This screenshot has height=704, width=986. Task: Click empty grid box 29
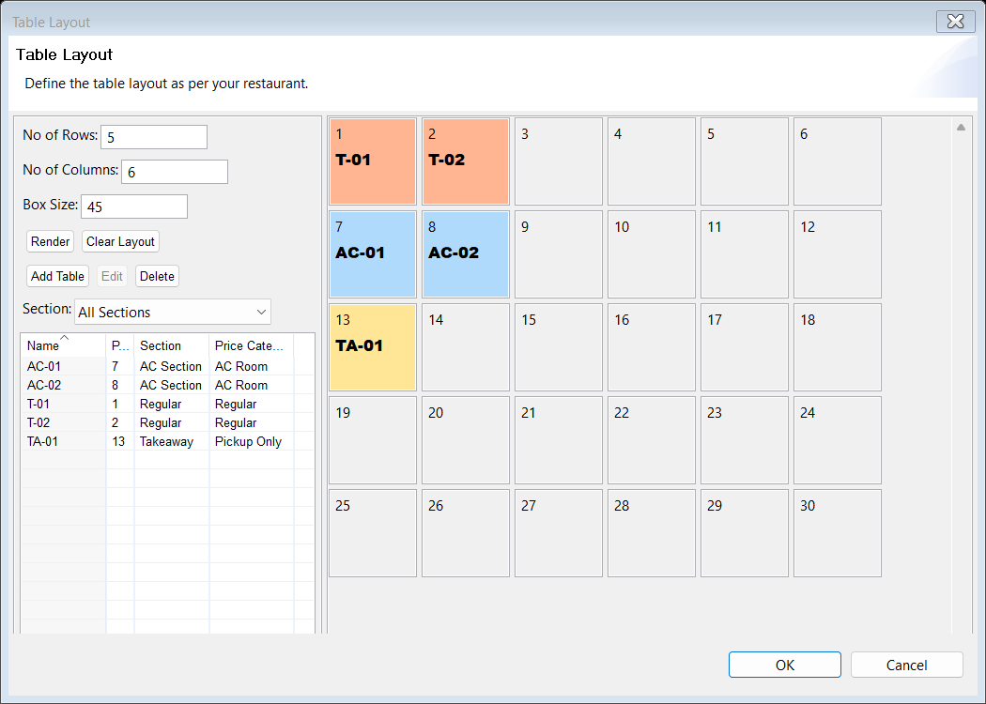click(x=746, y=534)
